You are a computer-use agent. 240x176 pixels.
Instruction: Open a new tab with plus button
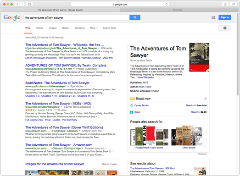[237, 10]
